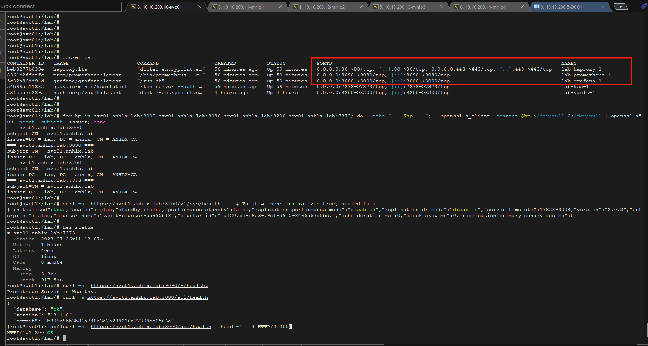Click the CREATED column header
Viewport: 648px width, 346px height.
point(225,63)
